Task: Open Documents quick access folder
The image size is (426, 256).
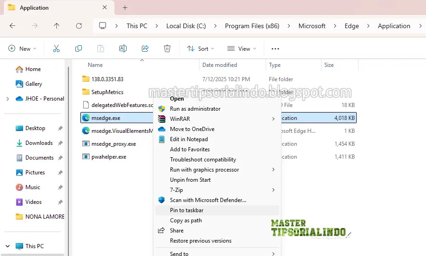Action: (35, 158)
